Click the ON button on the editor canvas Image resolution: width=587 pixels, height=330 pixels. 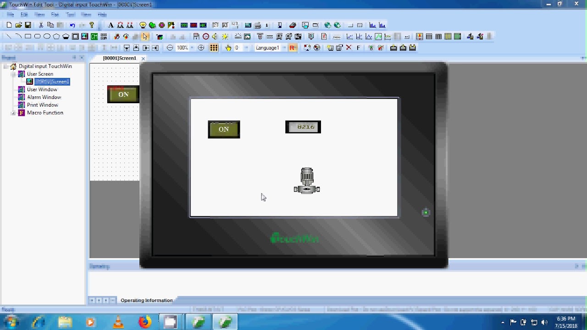[123, 94]
